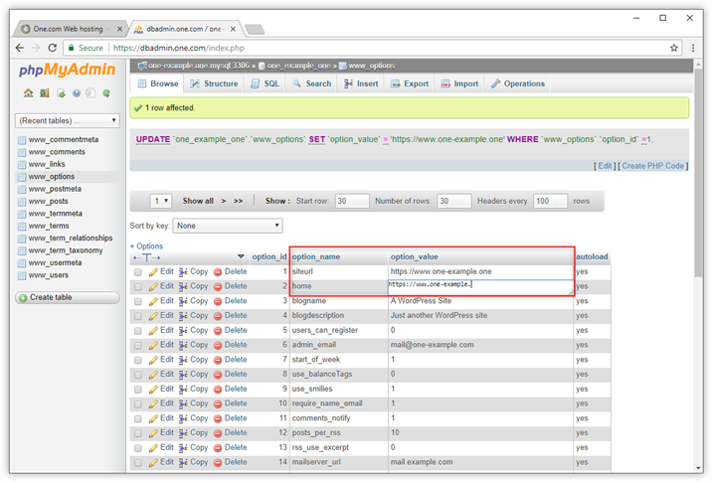This screenshot has width=712, height=482.
Task: Click Edit icon for posts_per_rss row
Action: (153, 433)
